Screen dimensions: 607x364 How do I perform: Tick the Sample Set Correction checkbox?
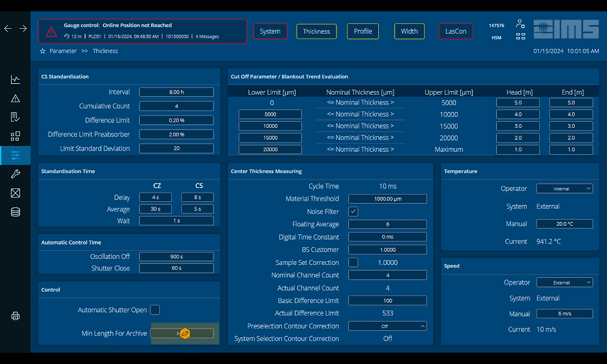click(353, 262)
